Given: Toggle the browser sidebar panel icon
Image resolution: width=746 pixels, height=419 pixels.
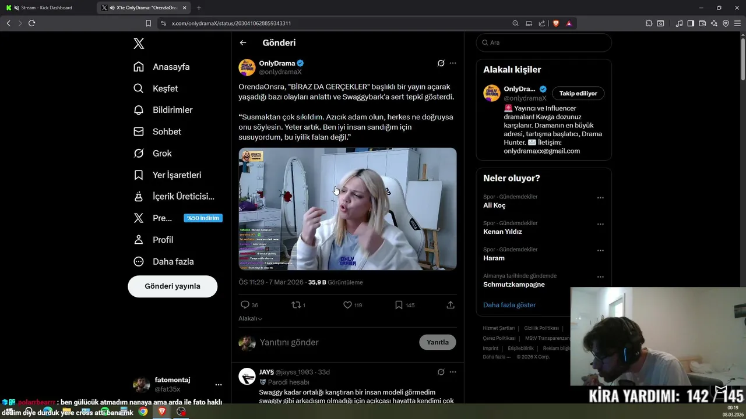Looking at the screenshot, I should coord(691,23).
